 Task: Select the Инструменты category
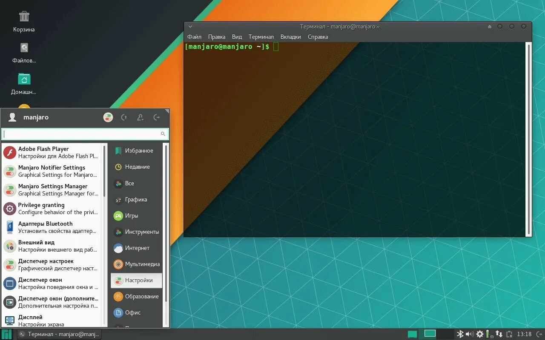(136, 232)
